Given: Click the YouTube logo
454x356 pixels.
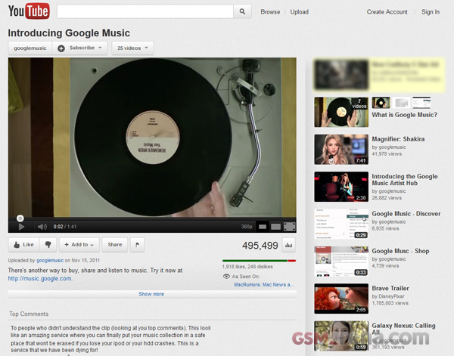Looking at the screenshot, I should tap(29, 11).
